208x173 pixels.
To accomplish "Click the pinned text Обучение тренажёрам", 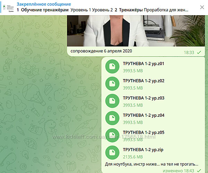I will (x=45, y=10).
